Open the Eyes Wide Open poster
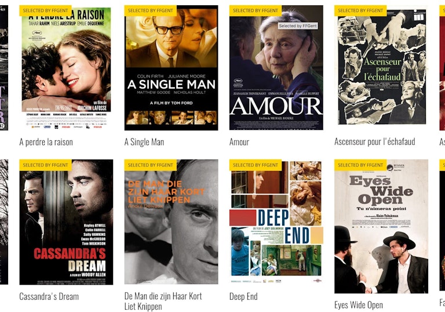Screen dimensions: 445x312 coord(381,227)
